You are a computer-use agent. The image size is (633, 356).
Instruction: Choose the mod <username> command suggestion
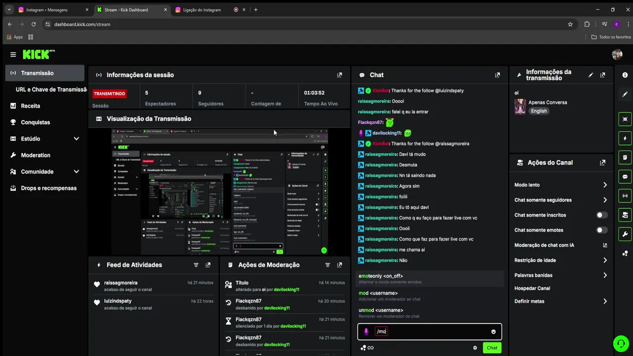(x=429, y=296)
